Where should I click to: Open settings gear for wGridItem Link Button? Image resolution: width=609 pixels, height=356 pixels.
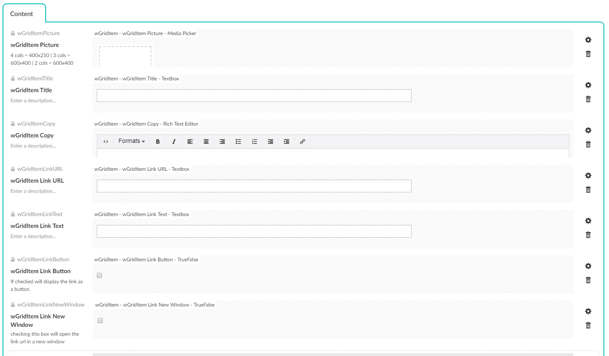tap(588, 266)
